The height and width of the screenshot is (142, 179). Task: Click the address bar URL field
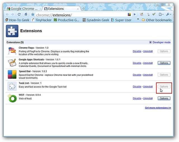pyautogui.click(x=81, y=15)
